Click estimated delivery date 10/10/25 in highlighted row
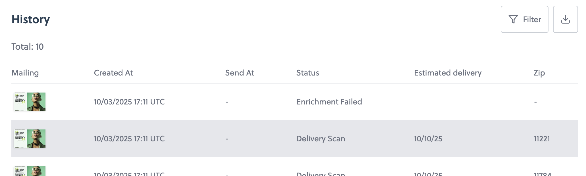The image size is (586, 176). click(x=428, y=139)
